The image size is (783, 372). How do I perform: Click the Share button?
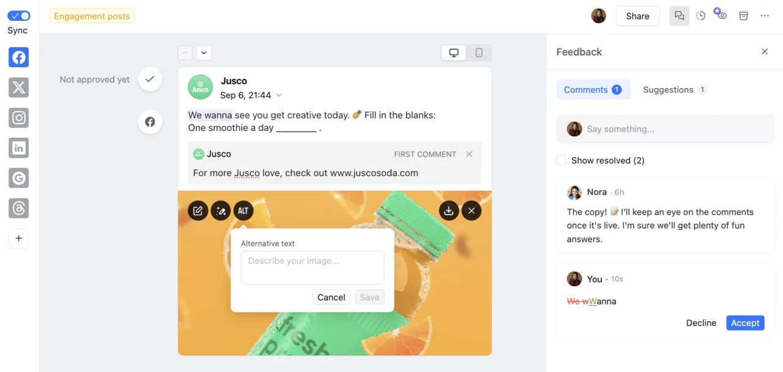pos(637,15)
